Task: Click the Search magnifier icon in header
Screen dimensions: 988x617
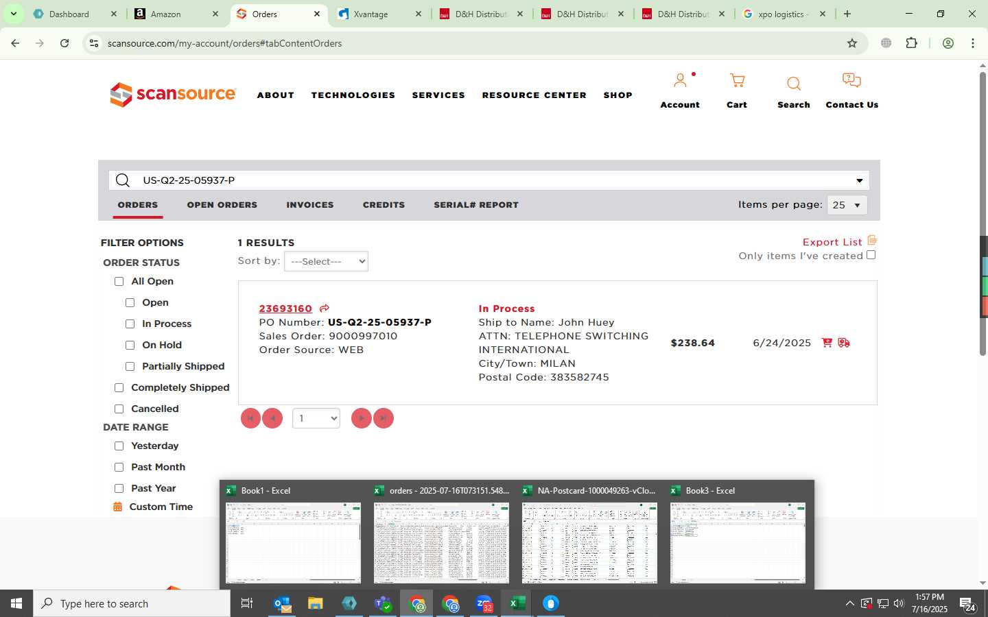Action: (x=794, y=84)
